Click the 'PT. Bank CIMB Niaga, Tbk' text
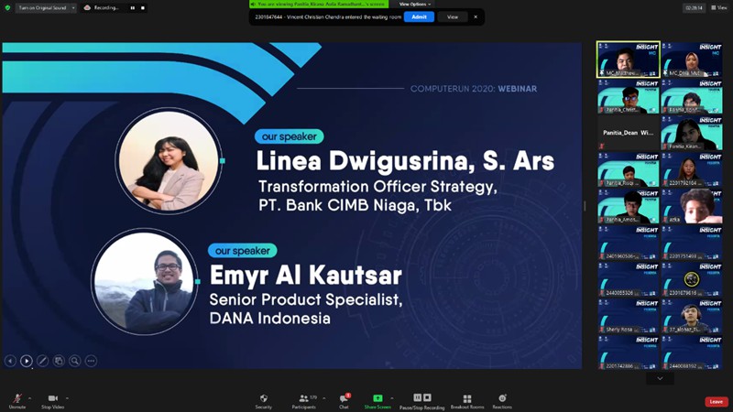 pos(356,205)
